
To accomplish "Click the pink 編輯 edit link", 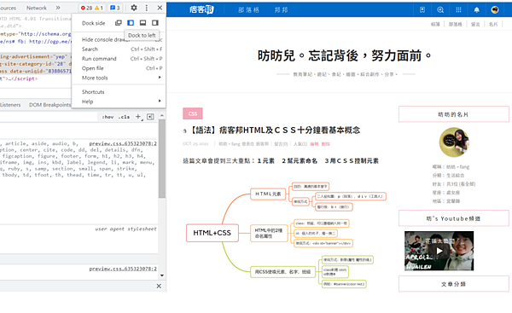I will (314, 144).
